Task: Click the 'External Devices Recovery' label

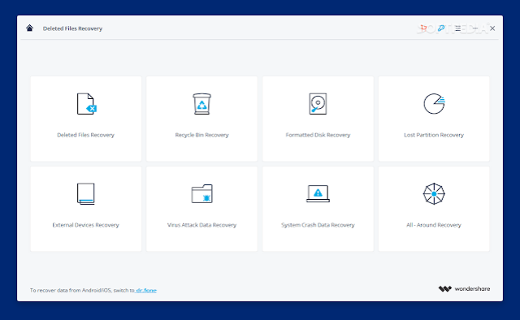Action: 85,225
